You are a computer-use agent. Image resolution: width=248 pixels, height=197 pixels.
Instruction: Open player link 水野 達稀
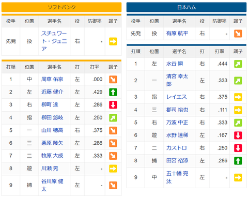pos(177,135)
